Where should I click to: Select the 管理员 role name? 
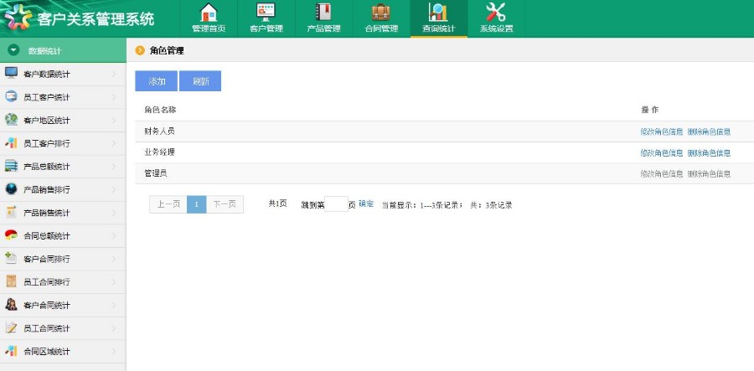(156, 173)
